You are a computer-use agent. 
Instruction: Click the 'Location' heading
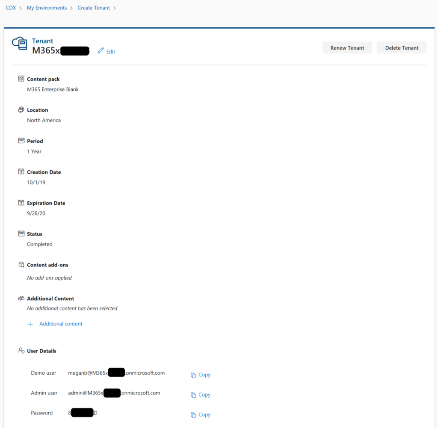[x=38, y=110]
